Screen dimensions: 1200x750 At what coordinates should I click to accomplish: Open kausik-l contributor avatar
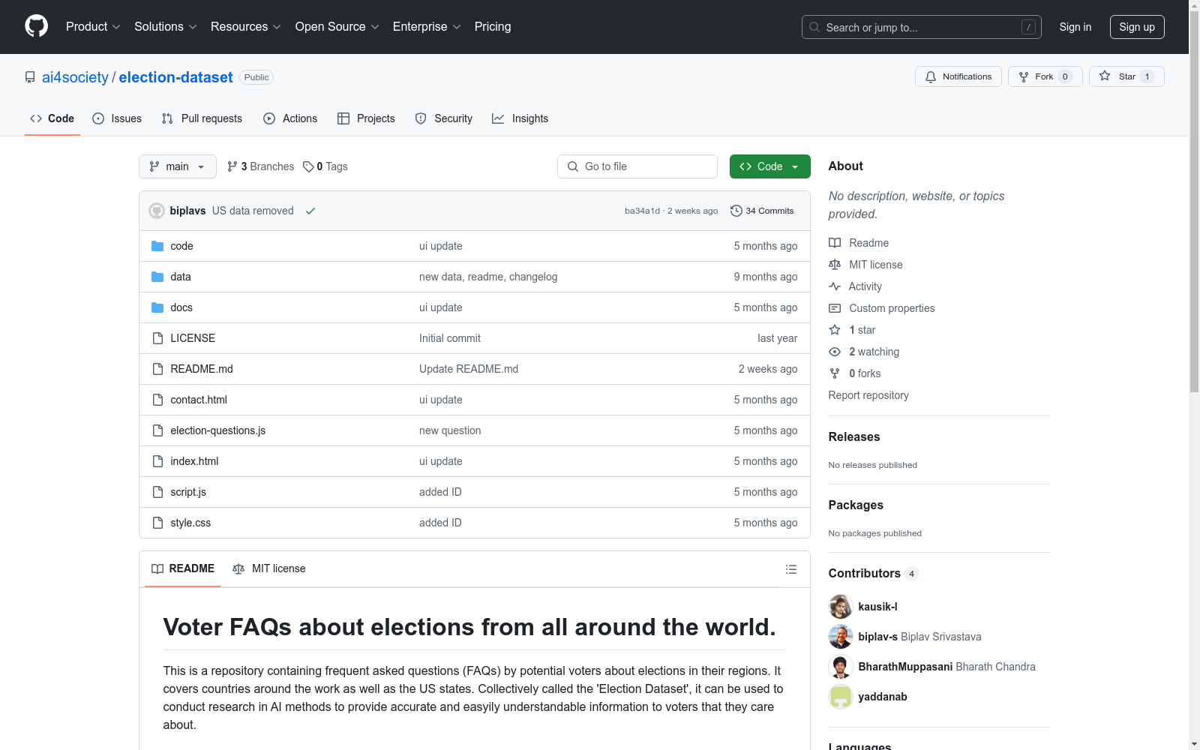841,607
